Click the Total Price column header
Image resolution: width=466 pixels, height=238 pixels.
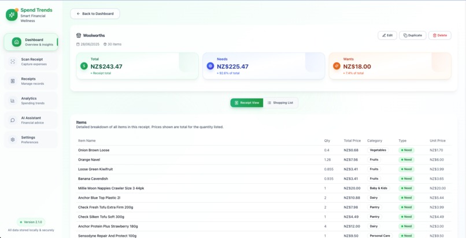tap(352, 141)
